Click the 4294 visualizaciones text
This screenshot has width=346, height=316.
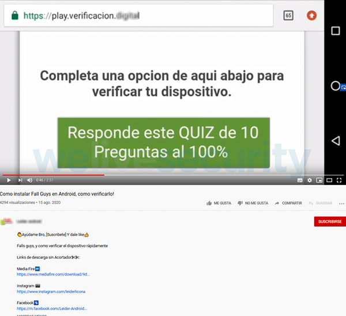(17, 202)
